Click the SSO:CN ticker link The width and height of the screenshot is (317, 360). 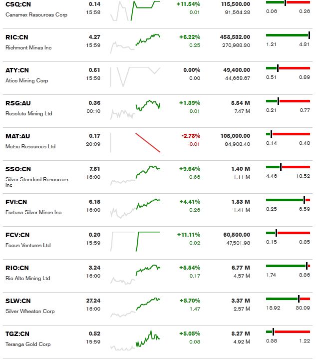pyautogui.click(x=18, y=169)
